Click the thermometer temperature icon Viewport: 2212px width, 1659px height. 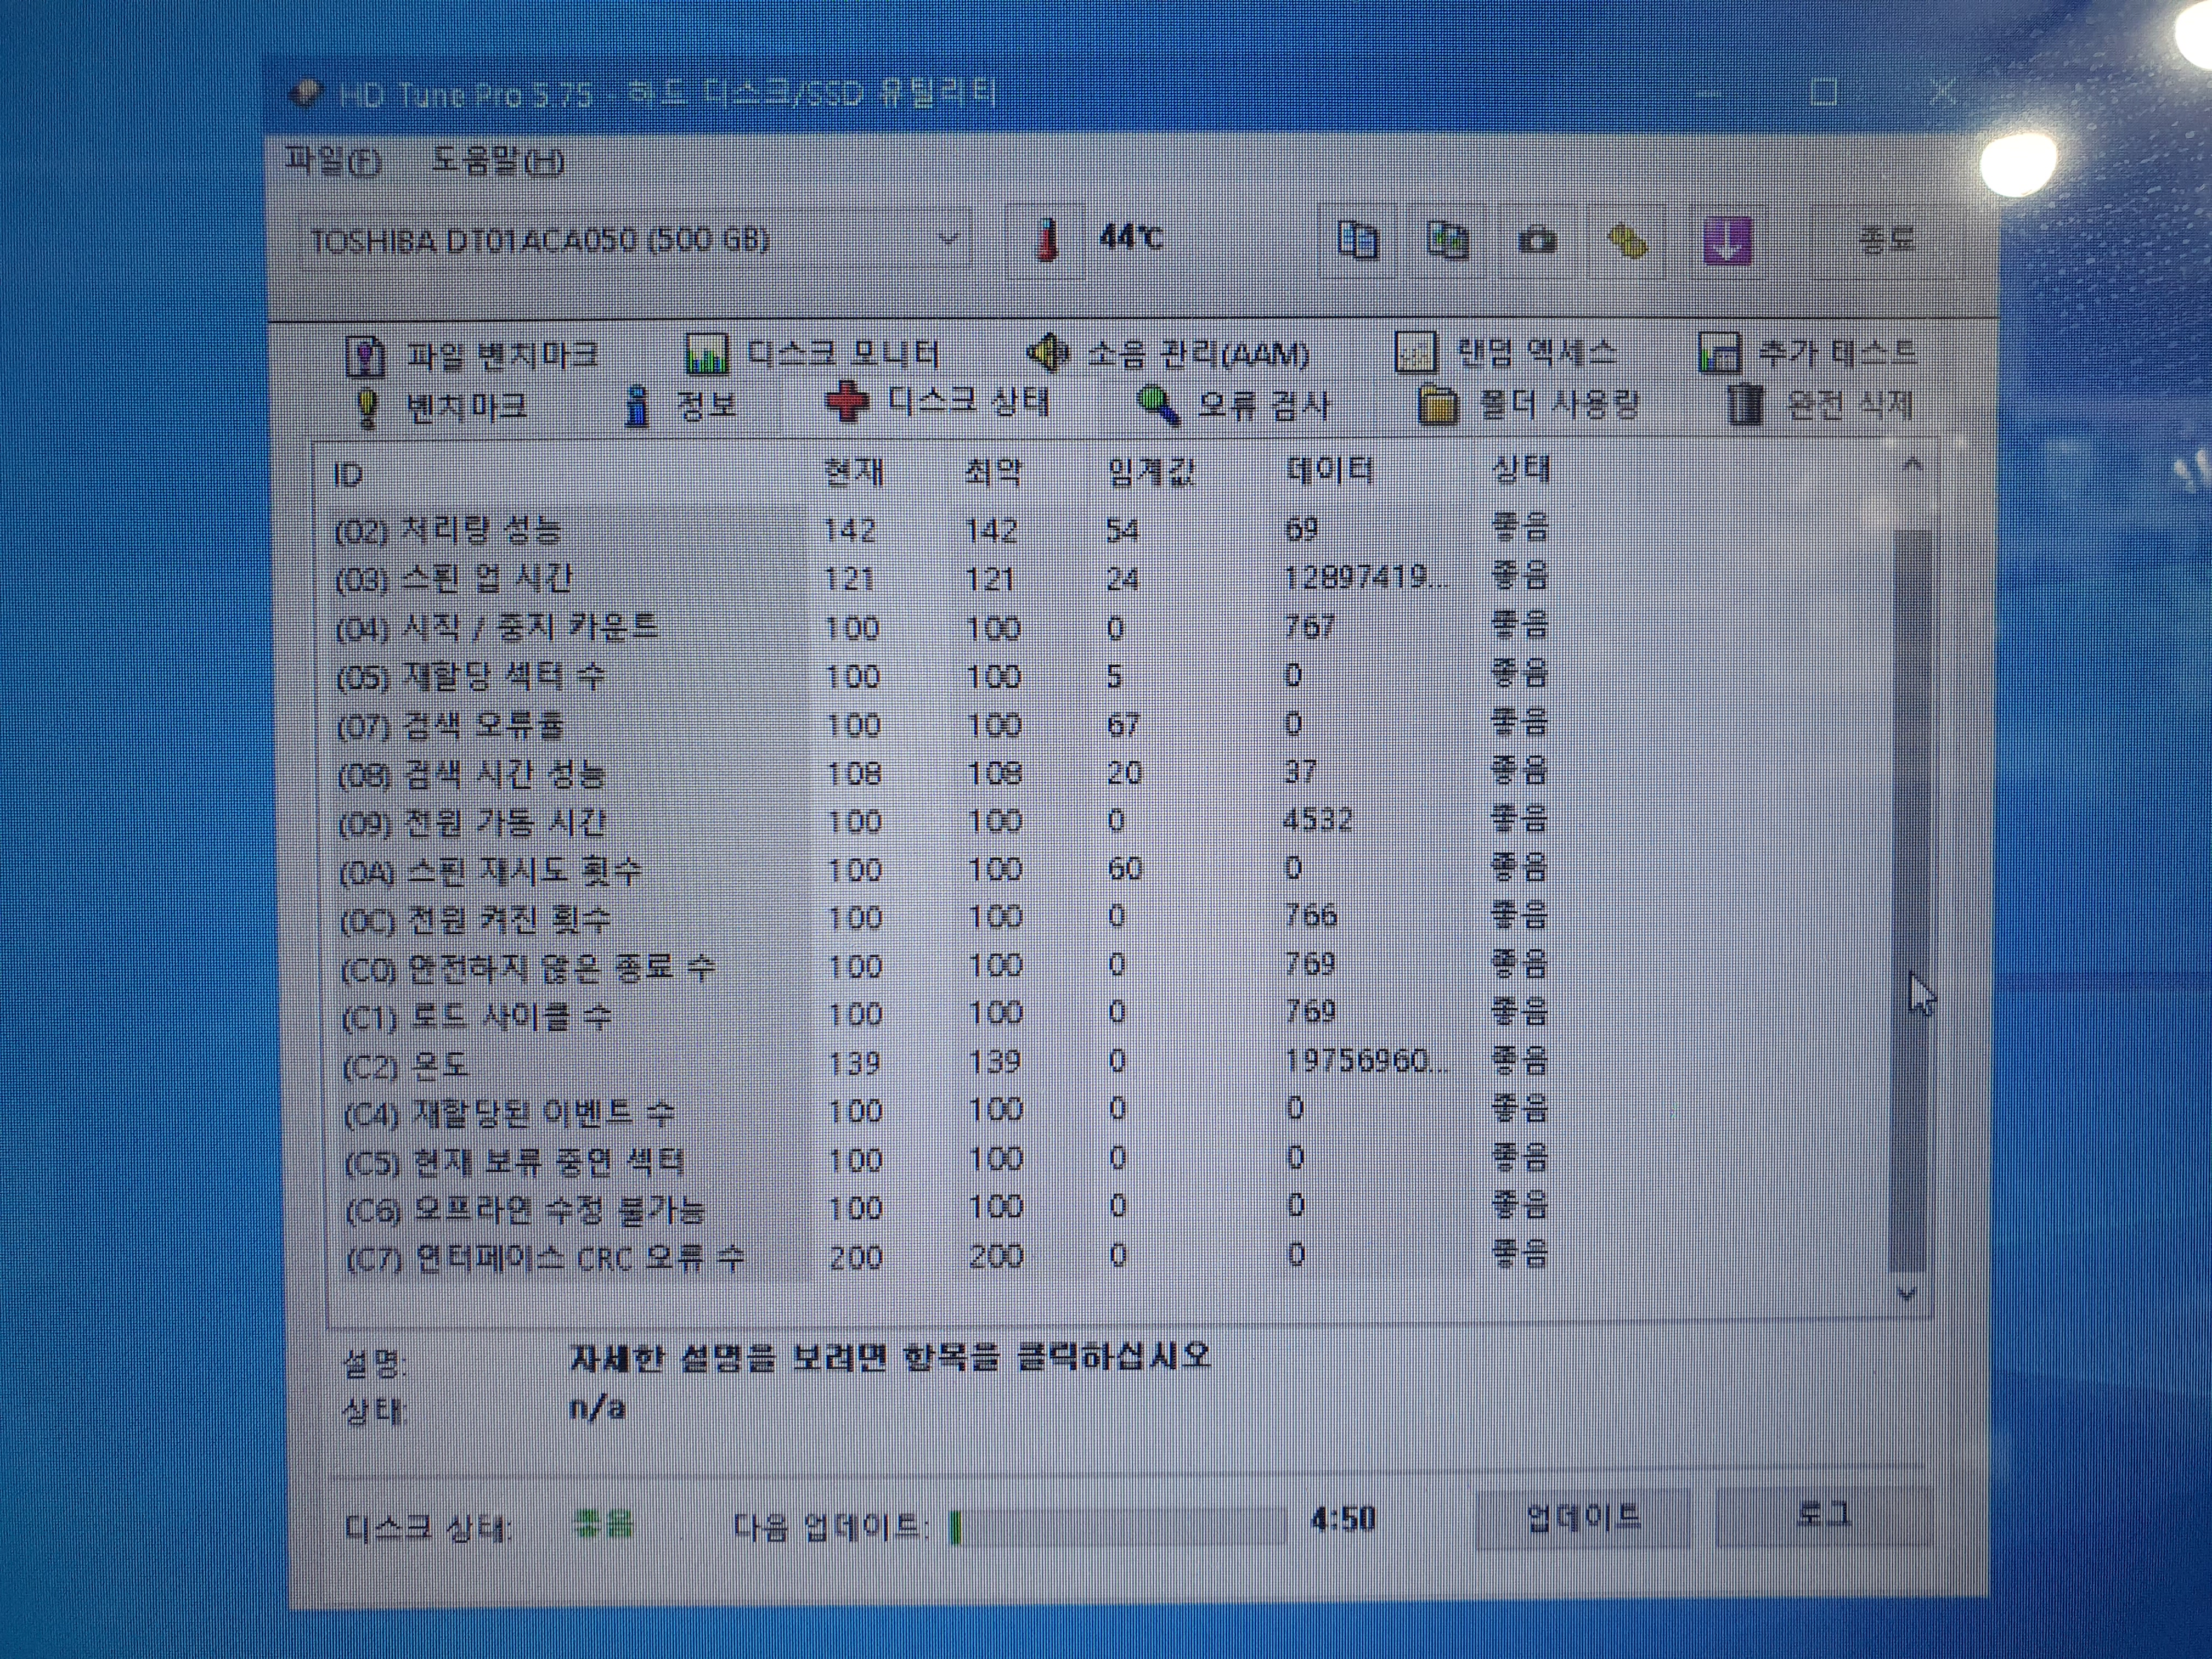tap(1046, 240)
